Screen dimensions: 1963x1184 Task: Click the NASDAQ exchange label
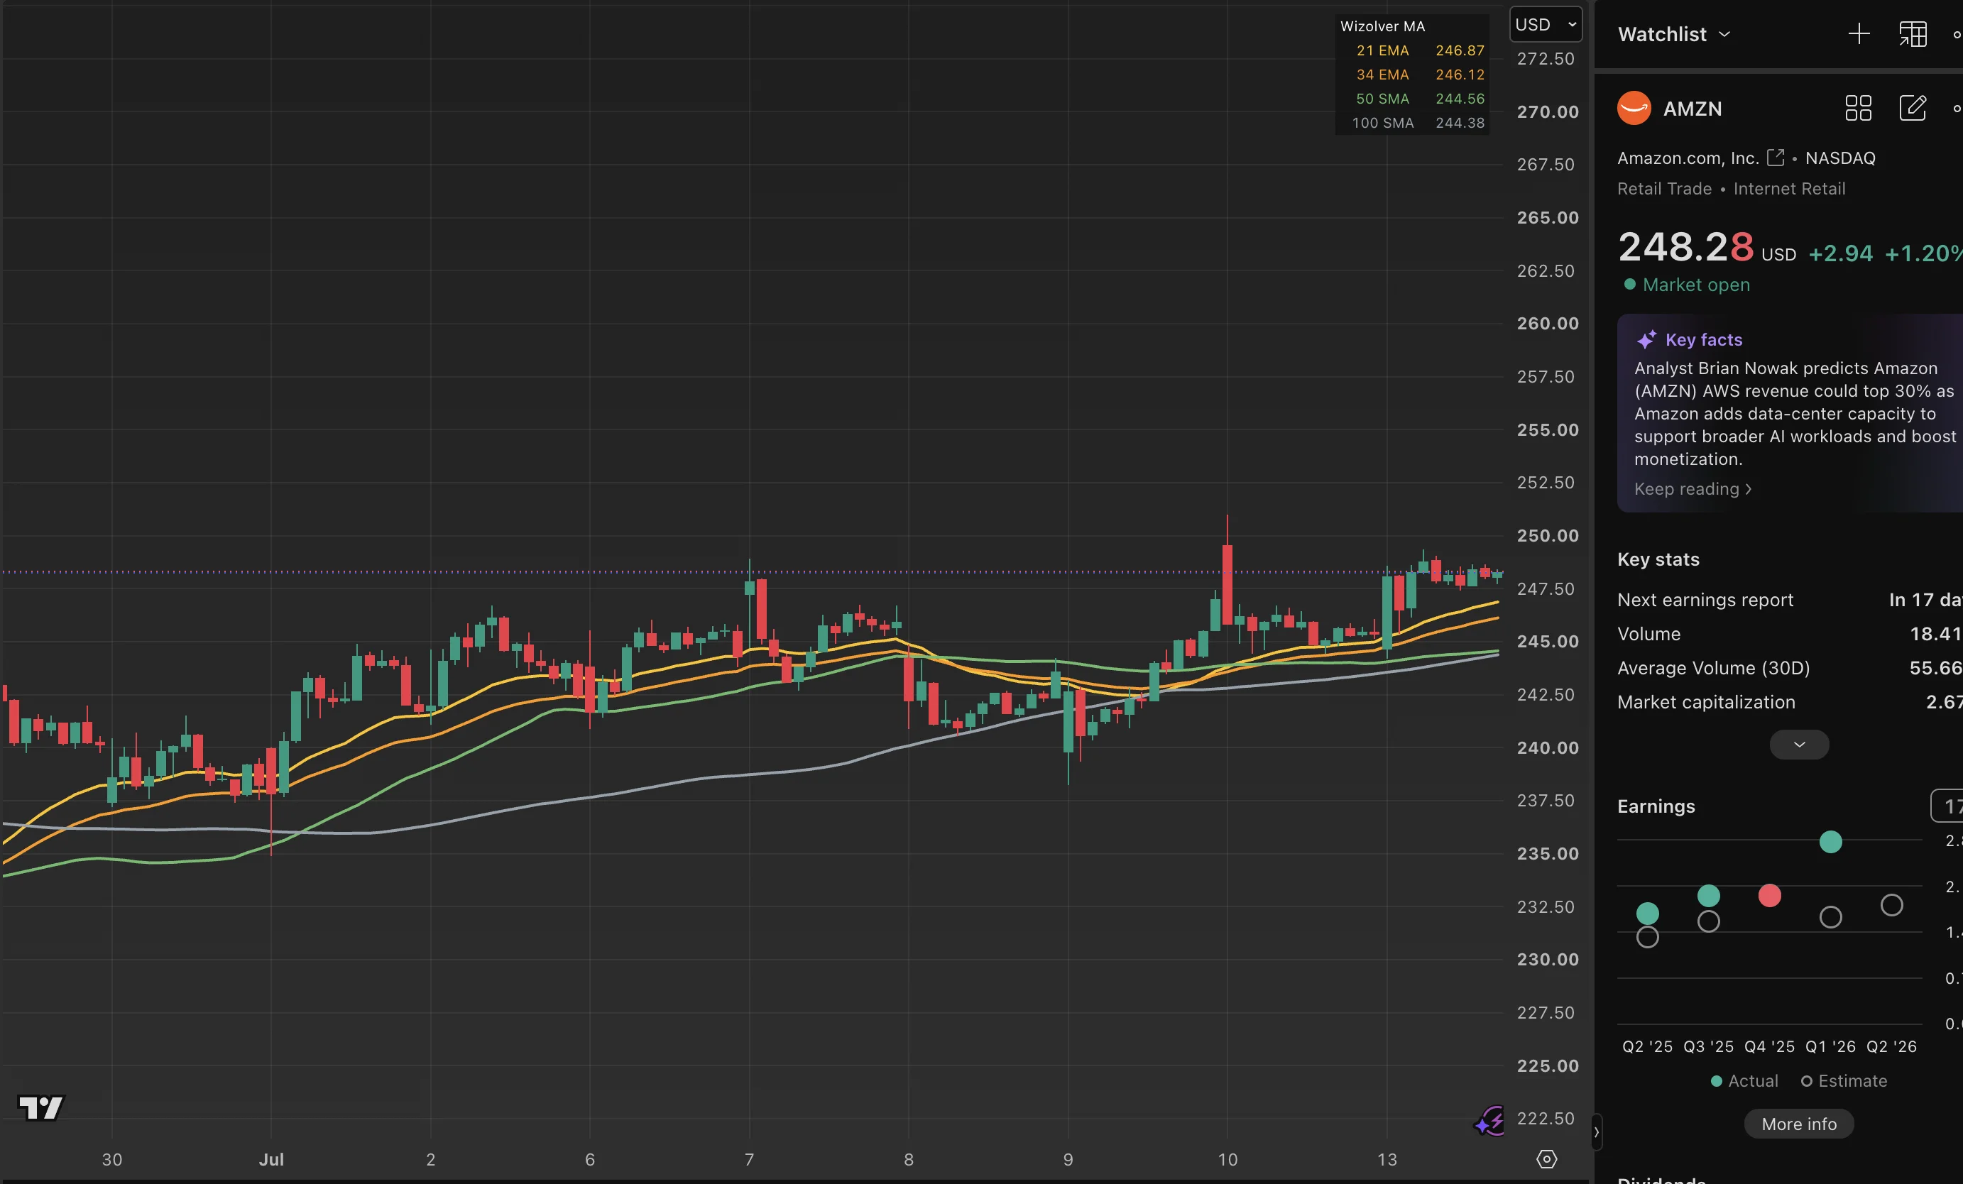(x=1839, y=158)
